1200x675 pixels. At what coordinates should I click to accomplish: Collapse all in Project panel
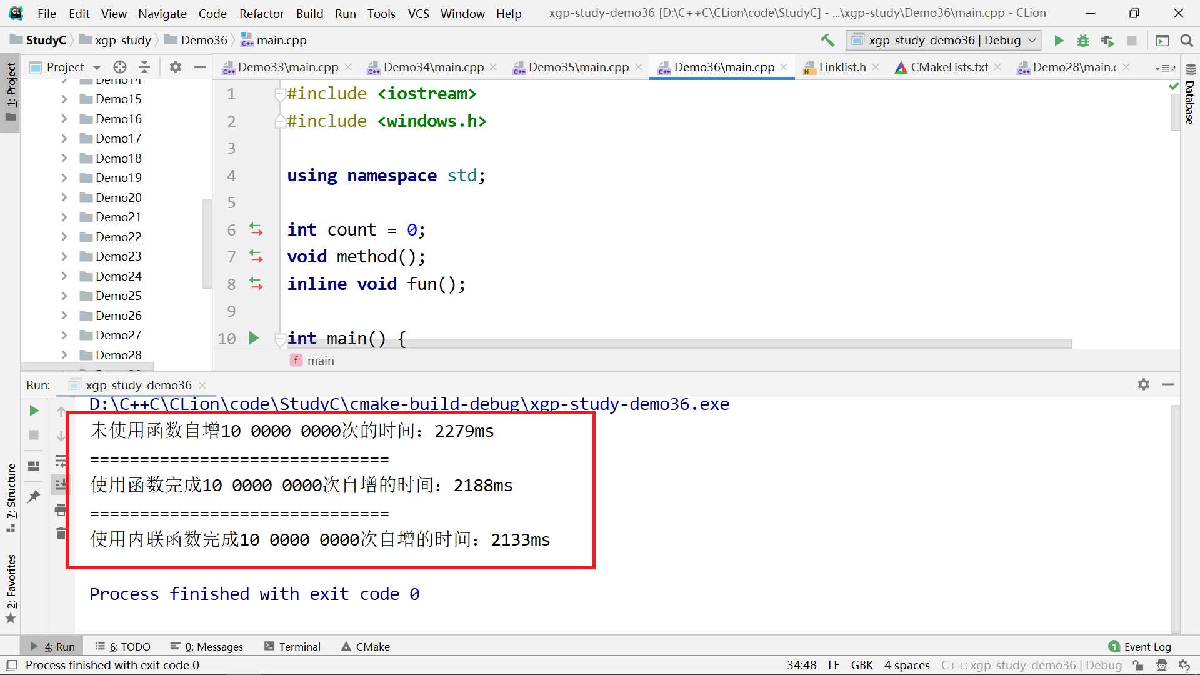(144, 67)
